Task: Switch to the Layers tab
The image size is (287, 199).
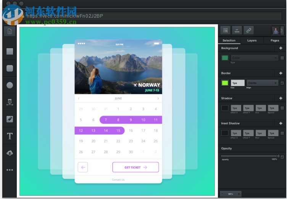Action: pyautogui.click(x=252, y=41)
